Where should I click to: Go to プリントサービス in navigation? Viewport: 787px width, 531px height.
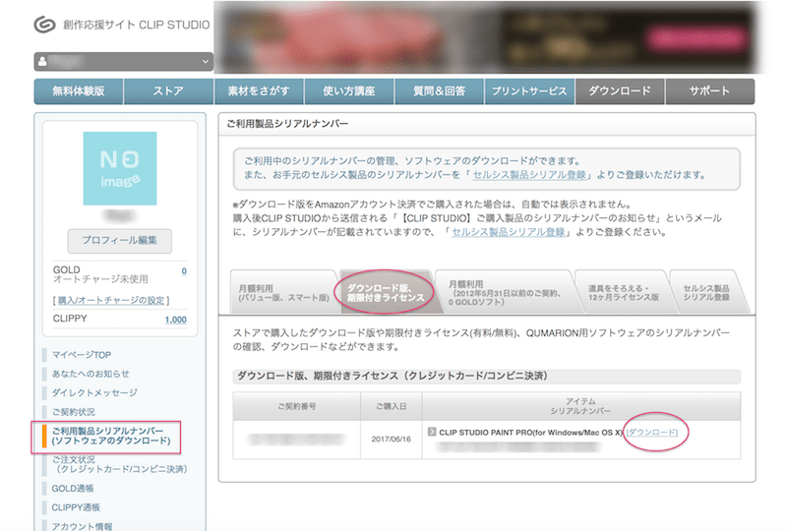[529, 91]
